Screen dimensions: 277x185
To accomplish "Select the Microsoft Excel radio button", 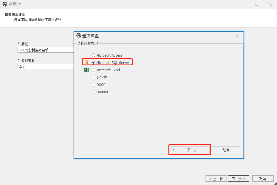I will coord(94,70).
